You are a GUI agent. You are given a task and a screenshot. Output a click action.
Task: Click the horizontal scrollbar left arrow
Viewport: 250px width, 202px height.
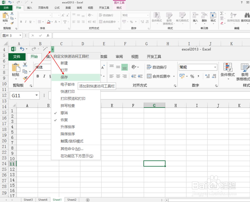167,200
